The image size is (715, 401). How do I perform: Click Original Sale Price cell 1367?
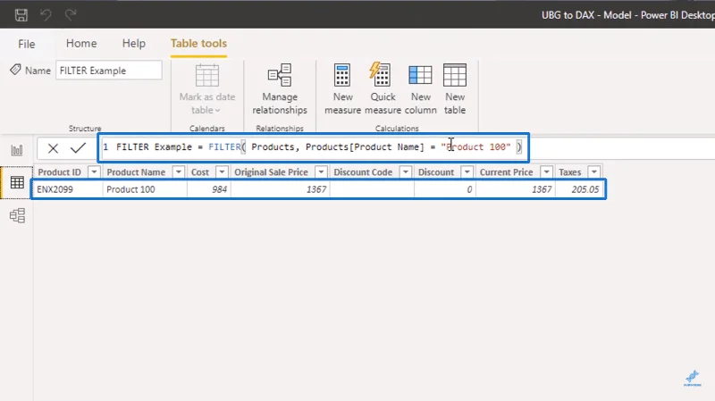coord(316,189)
